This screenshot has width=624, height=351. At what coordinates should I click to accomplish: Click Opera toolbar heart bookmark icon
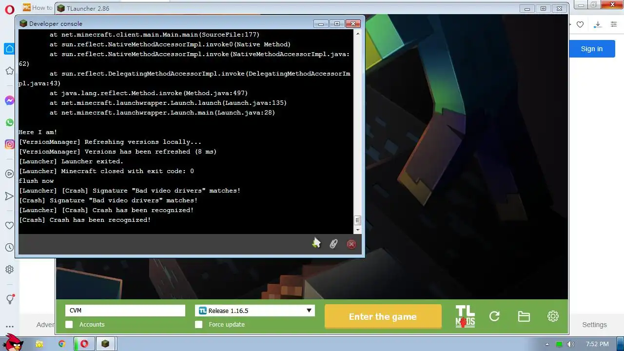(x=580, y=24)
